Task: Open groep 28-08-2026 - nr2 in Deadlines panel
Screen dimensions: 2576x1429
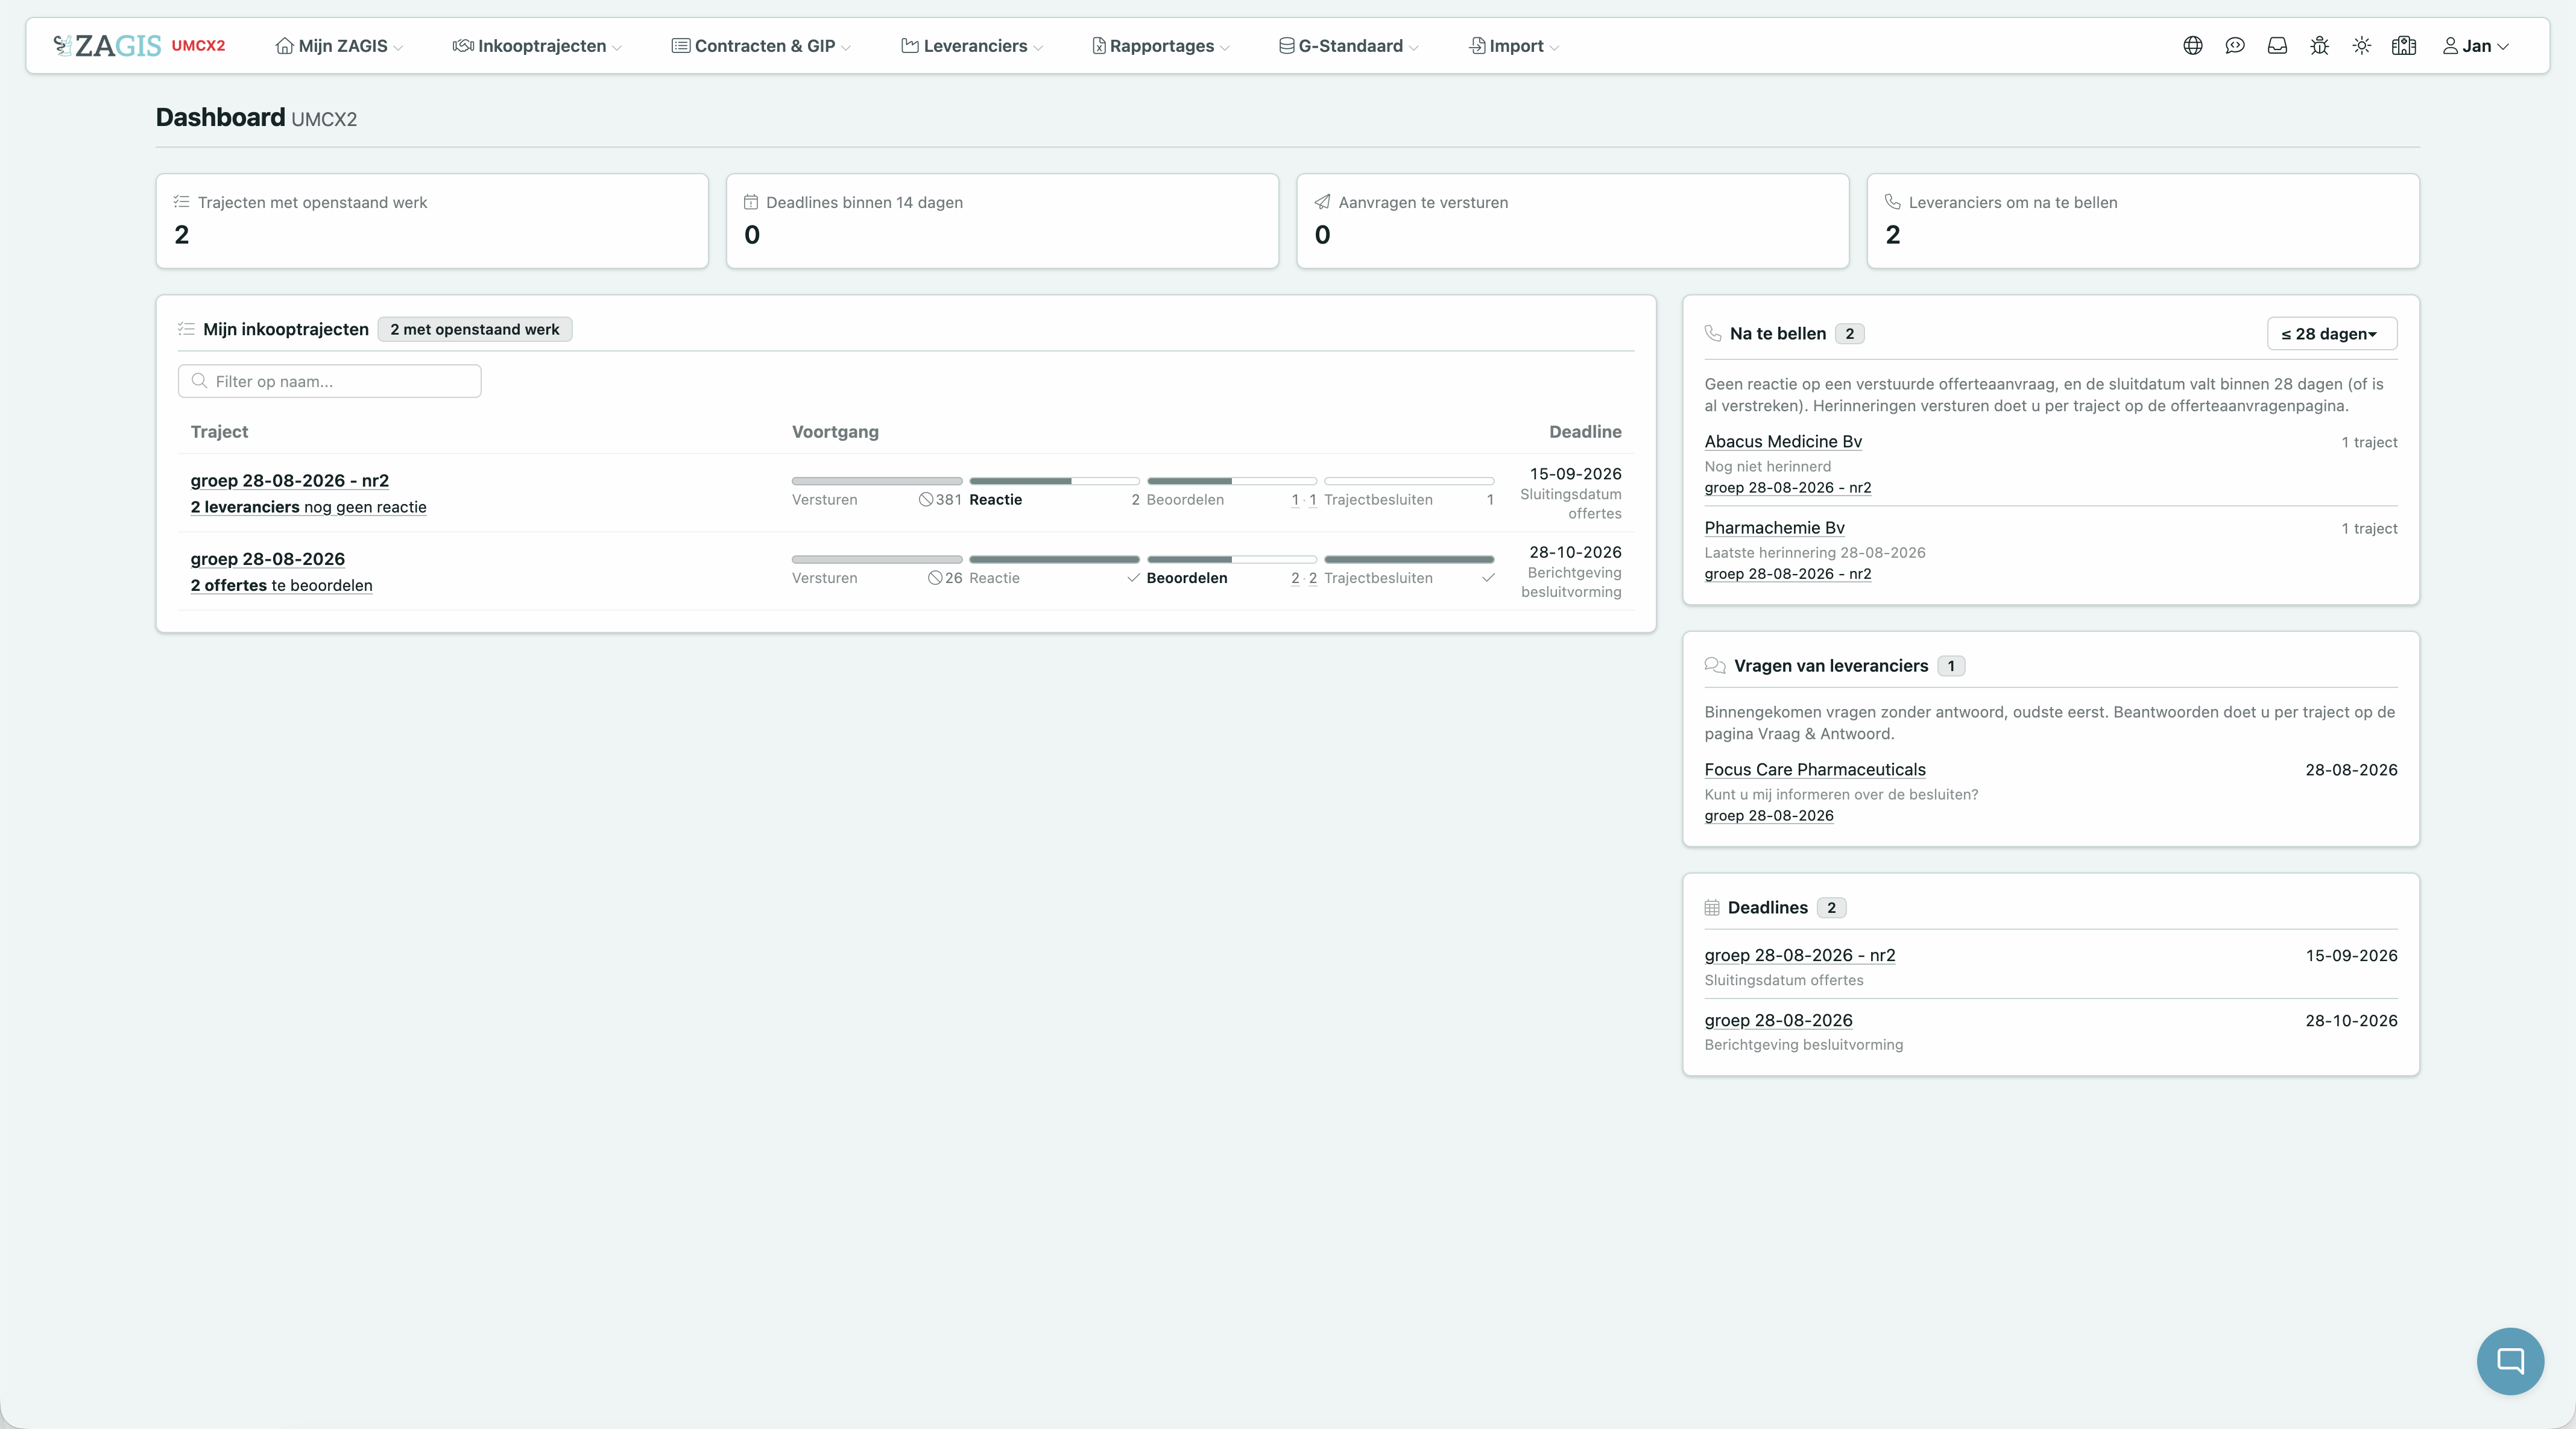Action: click(1799, 956)
